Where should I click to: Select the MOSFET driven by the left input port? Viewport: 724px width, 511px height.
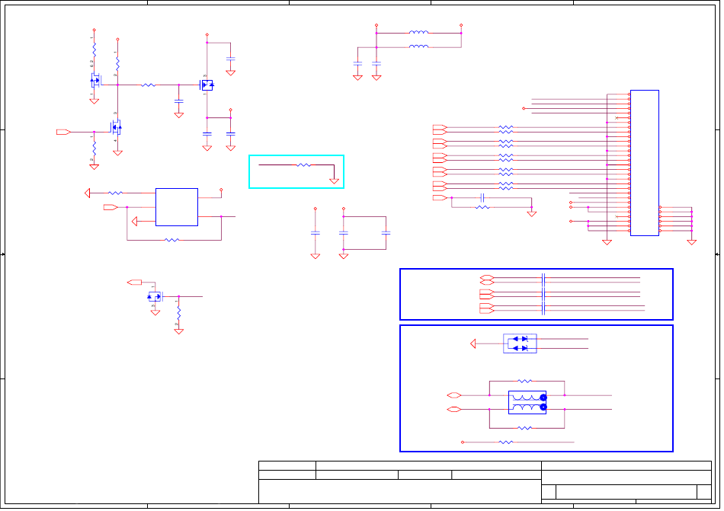coord(116,127)
